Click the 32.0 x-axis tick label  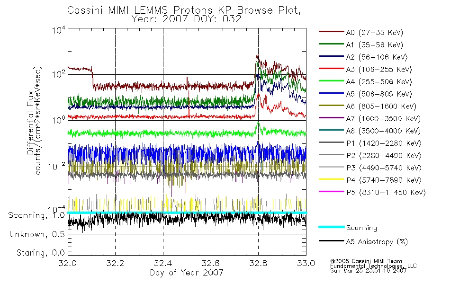68,263
